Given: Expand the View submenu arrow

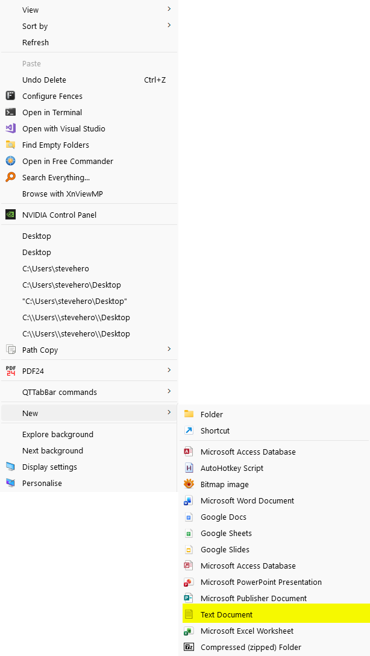Looking at the screenshot, I should click(x=169, y=9).
